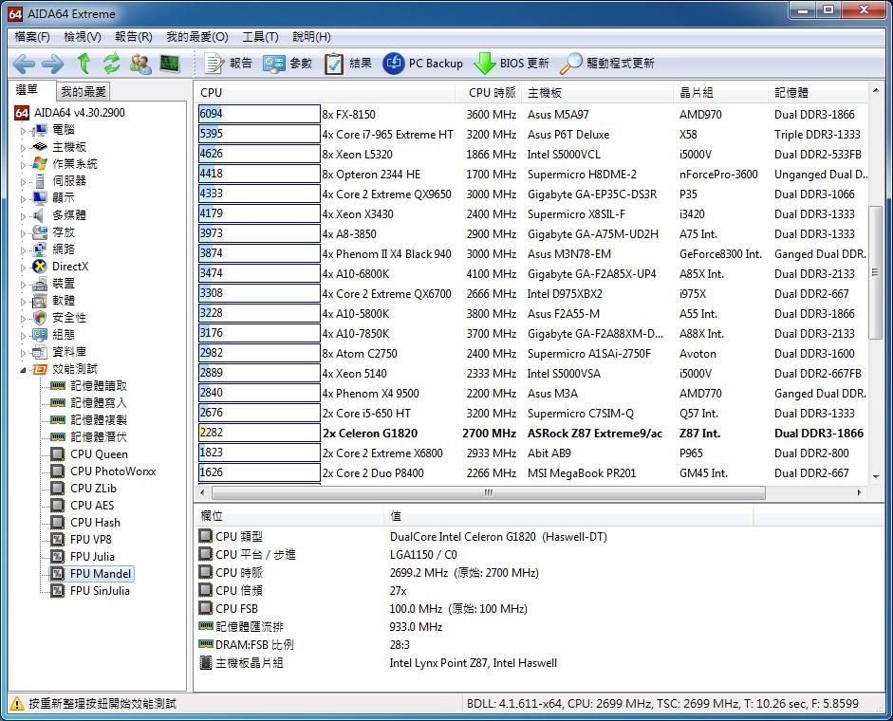Select the CPU ZLib benchmark icon
Screen dimensions: 893x721
pos(58,488)
